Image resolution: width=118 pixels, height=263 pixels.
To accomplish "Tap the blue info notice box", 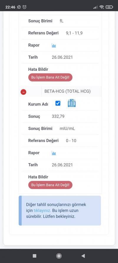I will [60, 211].
